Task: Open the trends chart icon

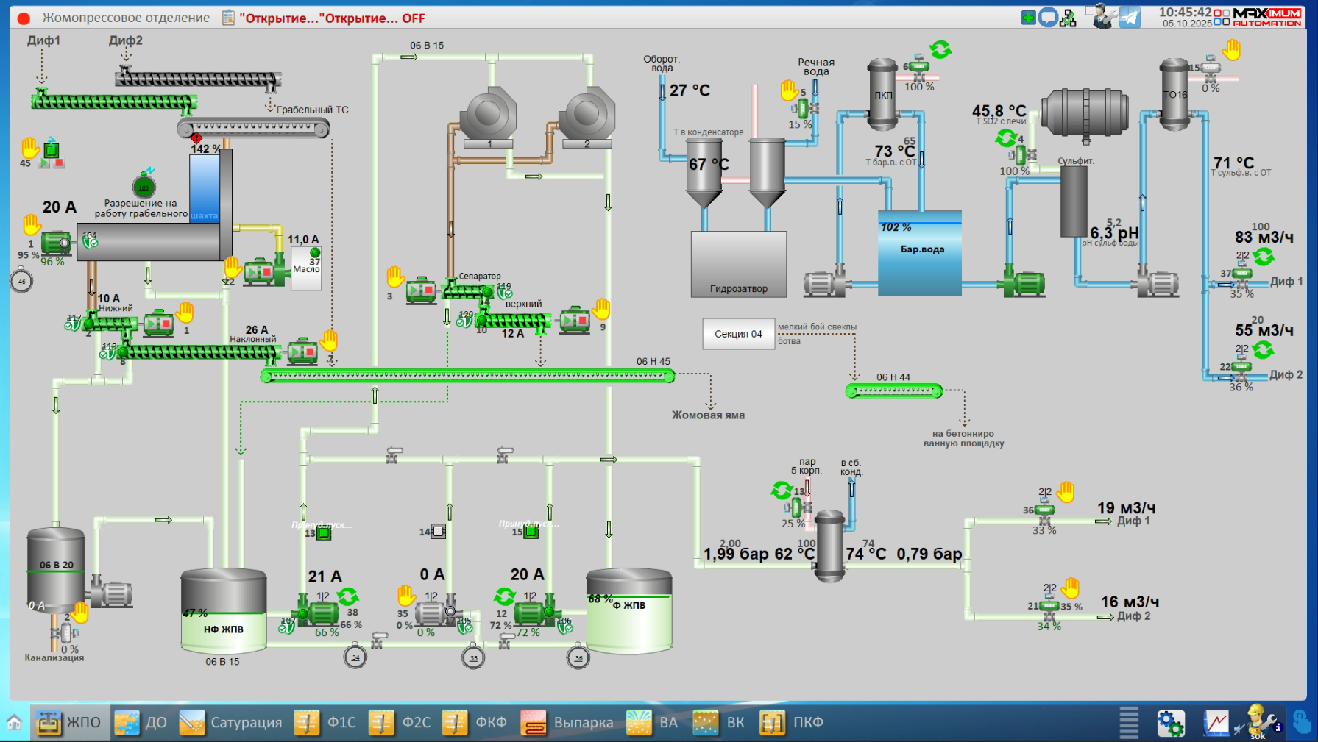Action: click(1216, 723)
